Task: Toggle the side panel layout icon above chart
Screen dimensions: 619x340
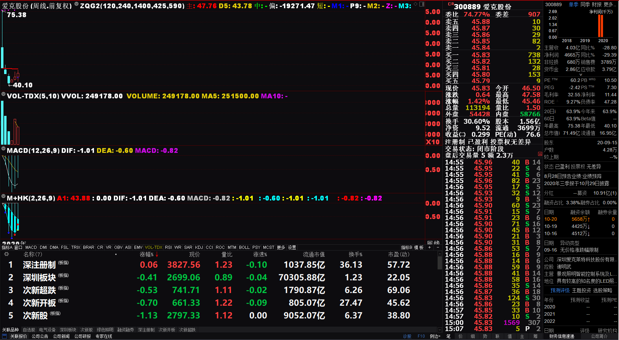Action: (422, 4)
